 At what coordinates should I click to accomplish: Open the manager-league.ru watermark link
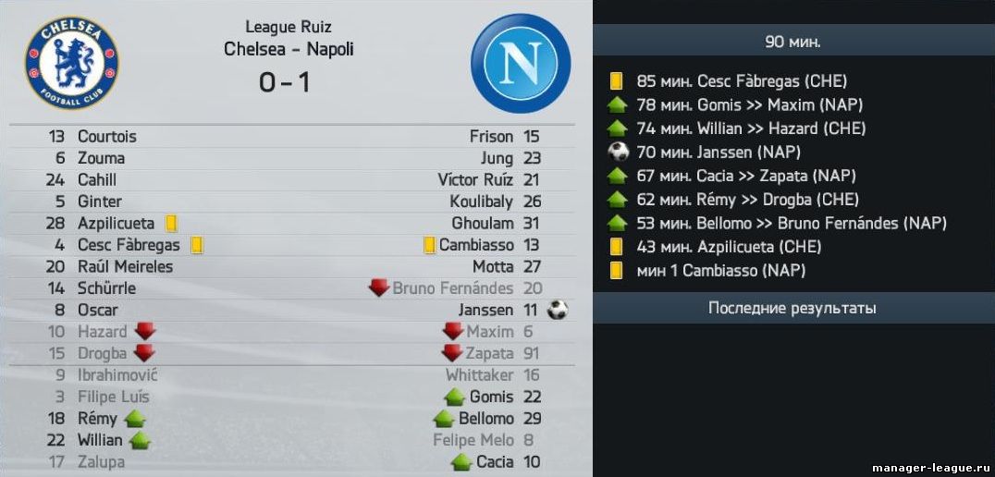[x=930, y=468]
